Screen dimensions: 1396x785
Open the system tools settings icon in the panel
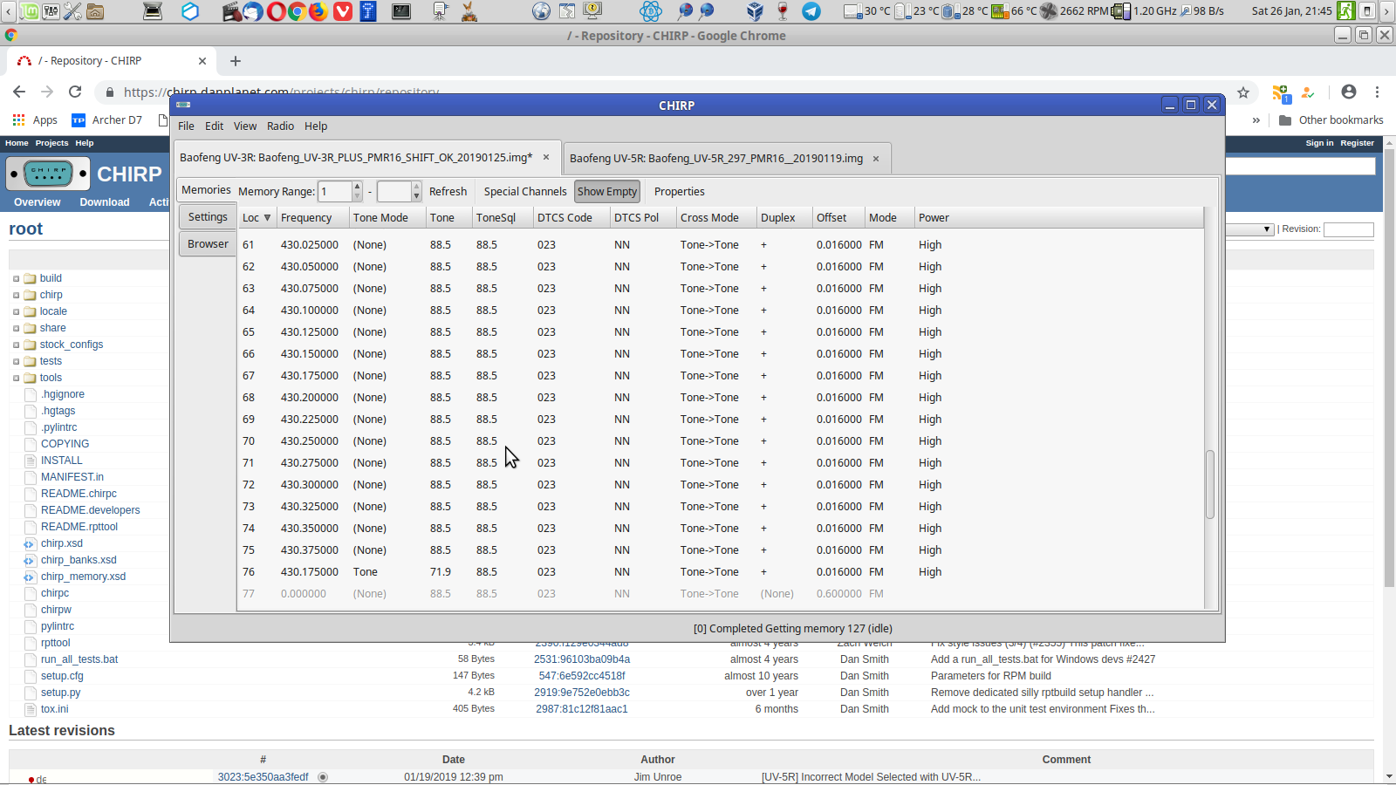72,11
